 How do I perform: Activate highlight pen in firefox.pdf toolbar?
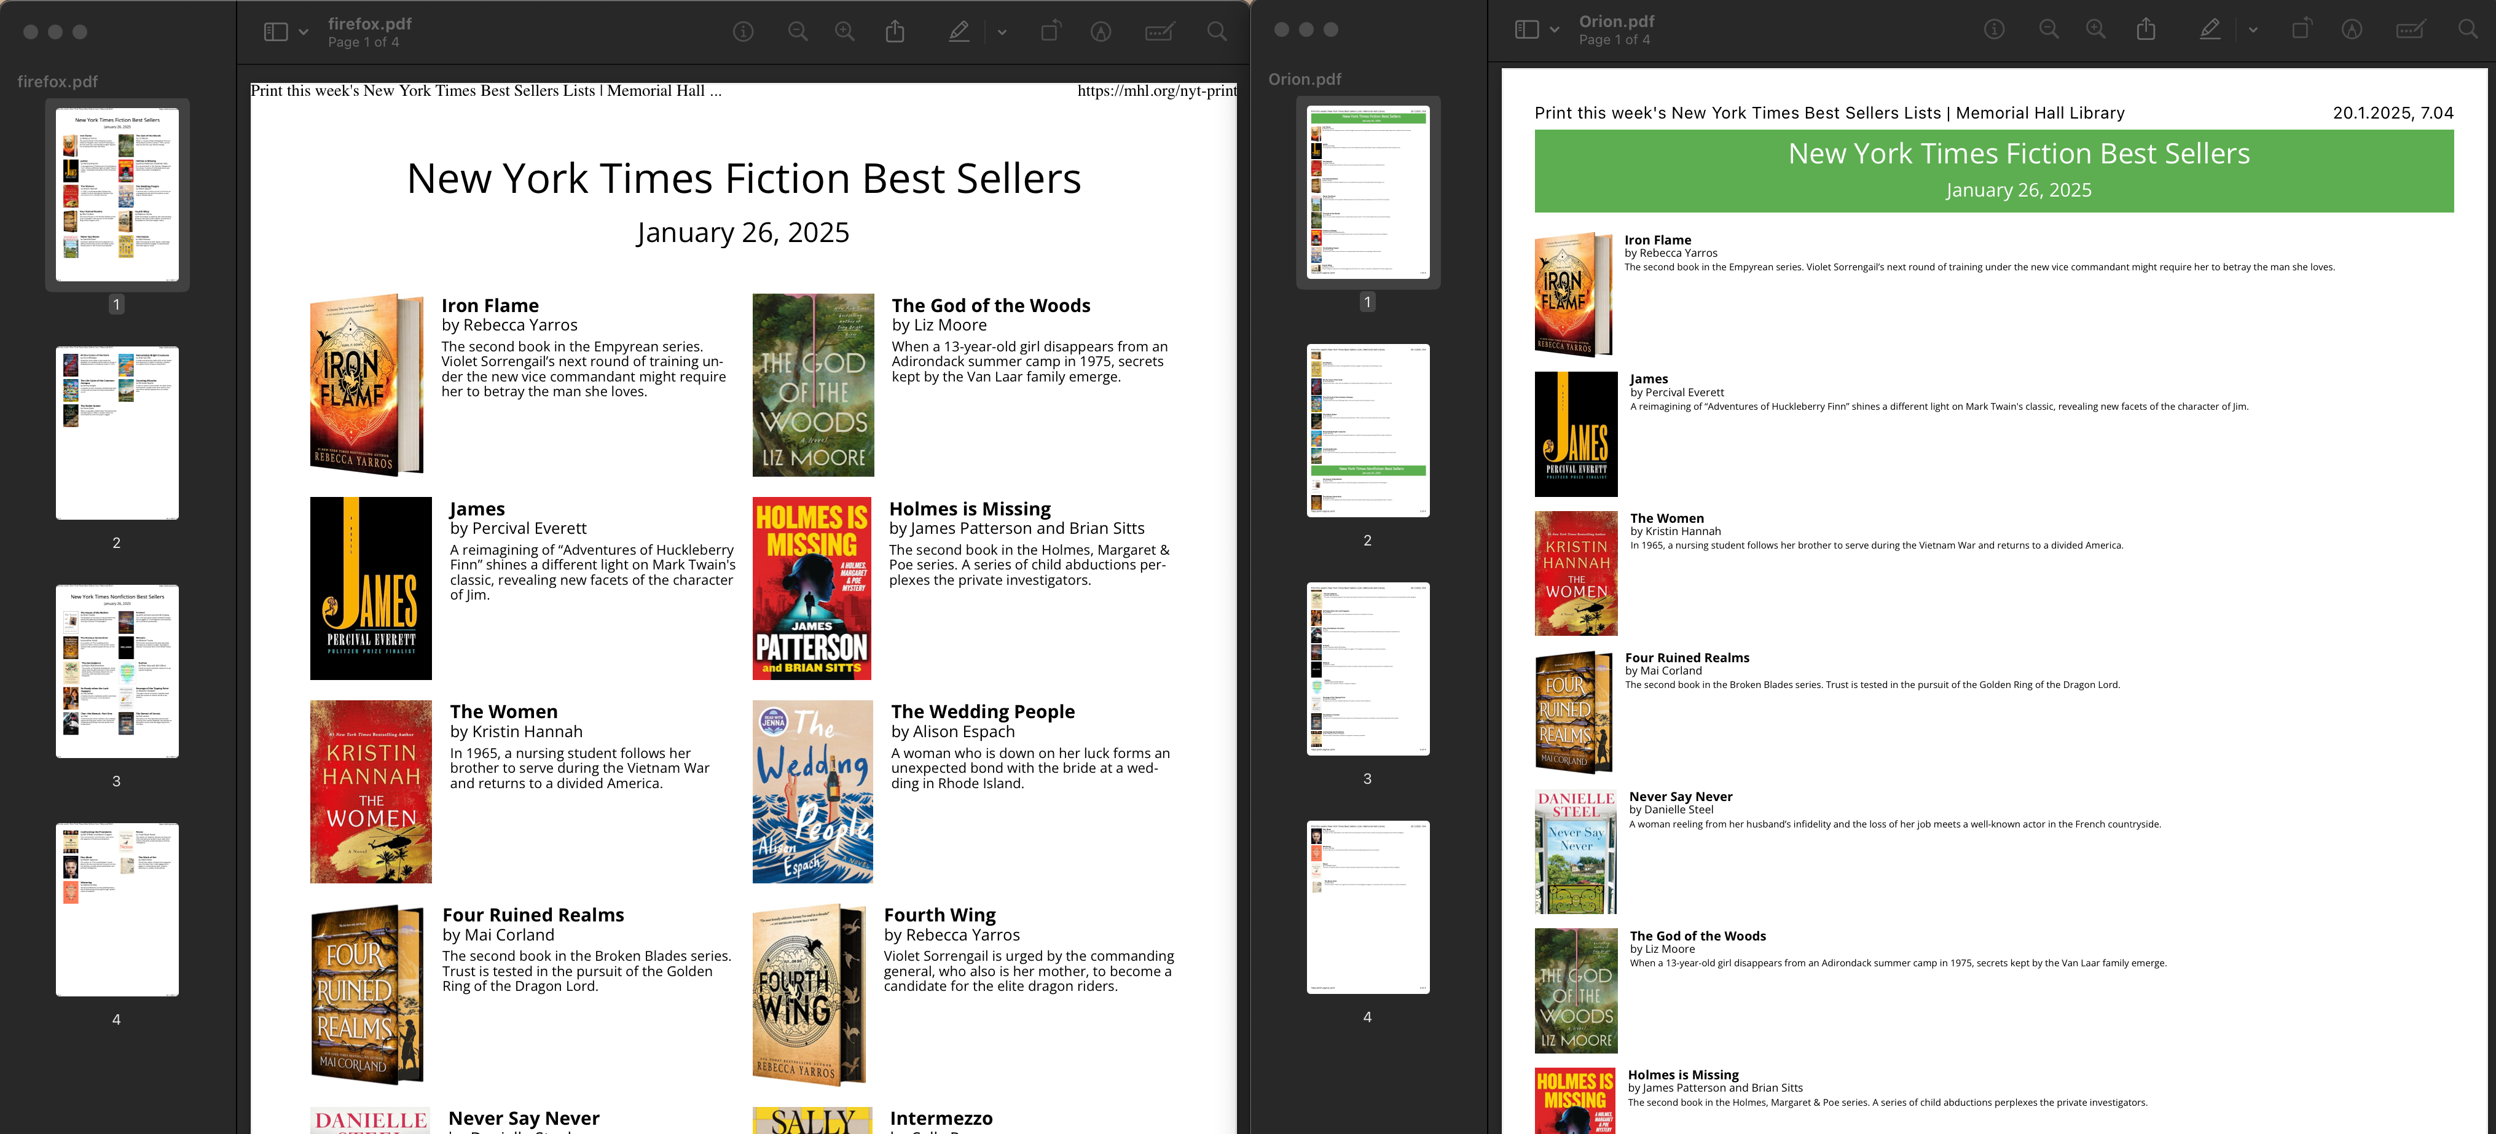[959, 32]
